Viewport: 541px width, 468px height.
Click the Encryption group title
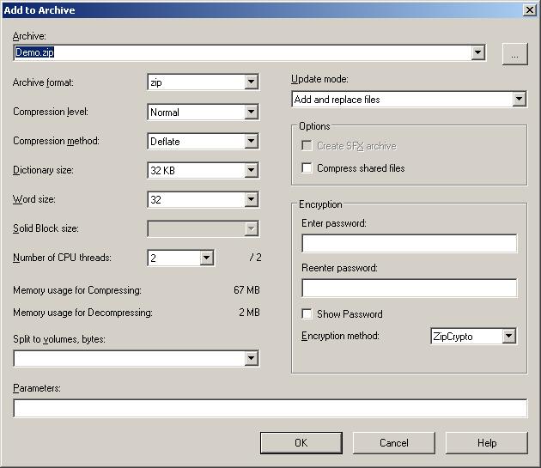coord(320,204)
